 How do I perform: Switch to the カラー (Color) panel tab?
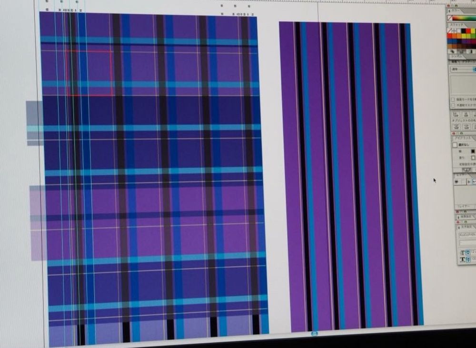pos(456,10)
